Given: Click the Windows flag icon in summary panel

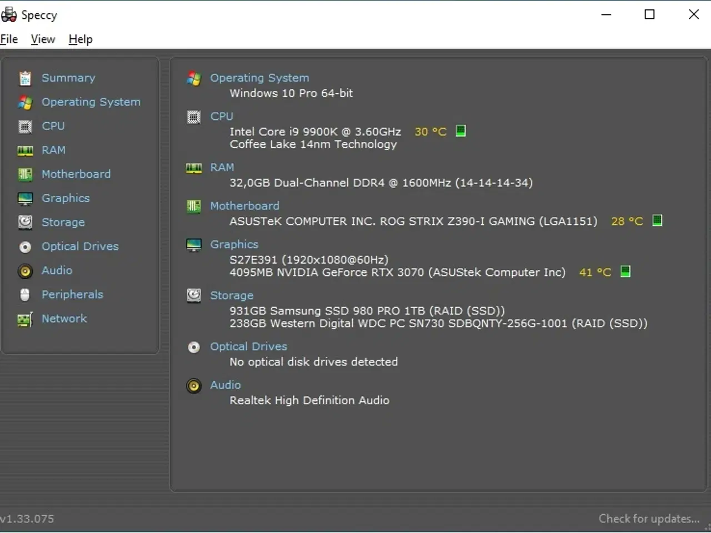Looking at the screenshot, I should (x=194, y=78).
